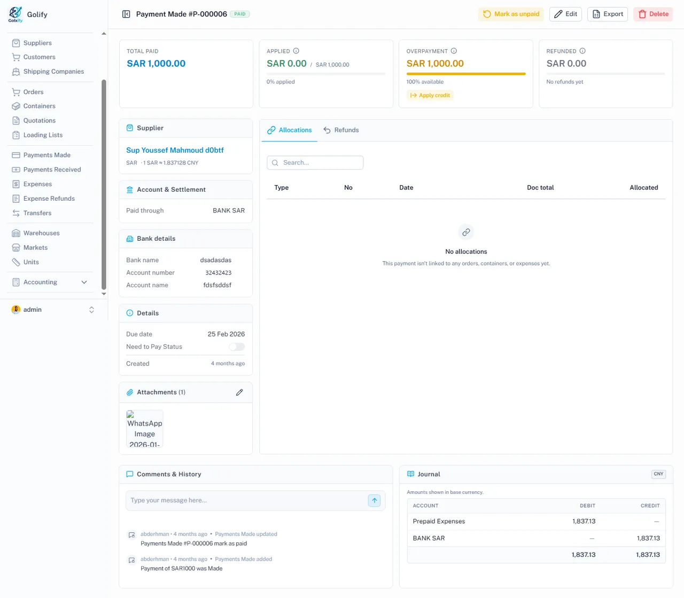
Task: Click the Supplier section icon
Action: (130, 128)
